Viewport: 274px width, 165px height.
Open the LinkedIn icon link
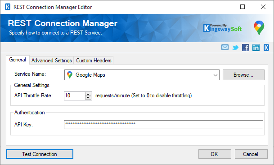click(x=256, y=48)
